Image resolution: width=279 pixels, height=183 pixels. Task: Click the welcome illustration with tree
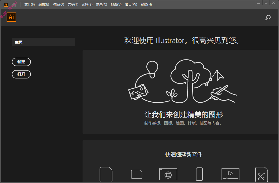click(182, 81)
